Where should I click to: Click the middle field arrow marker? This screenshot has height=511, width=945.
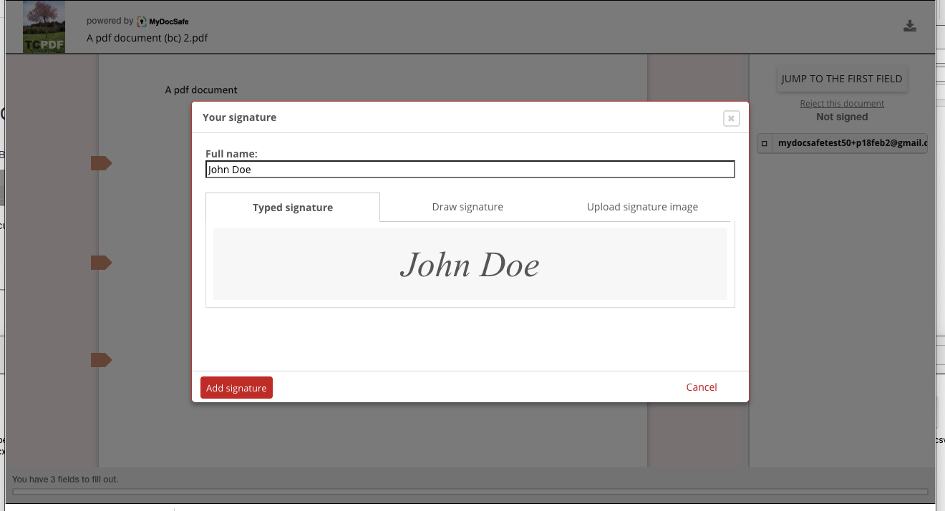pyautogui.click(x=101, y=263)
